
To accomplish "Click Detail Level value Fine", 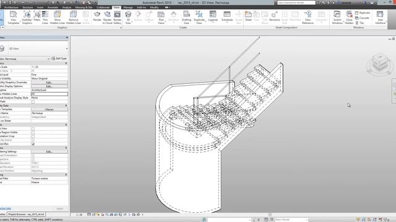I will (49, 75).
